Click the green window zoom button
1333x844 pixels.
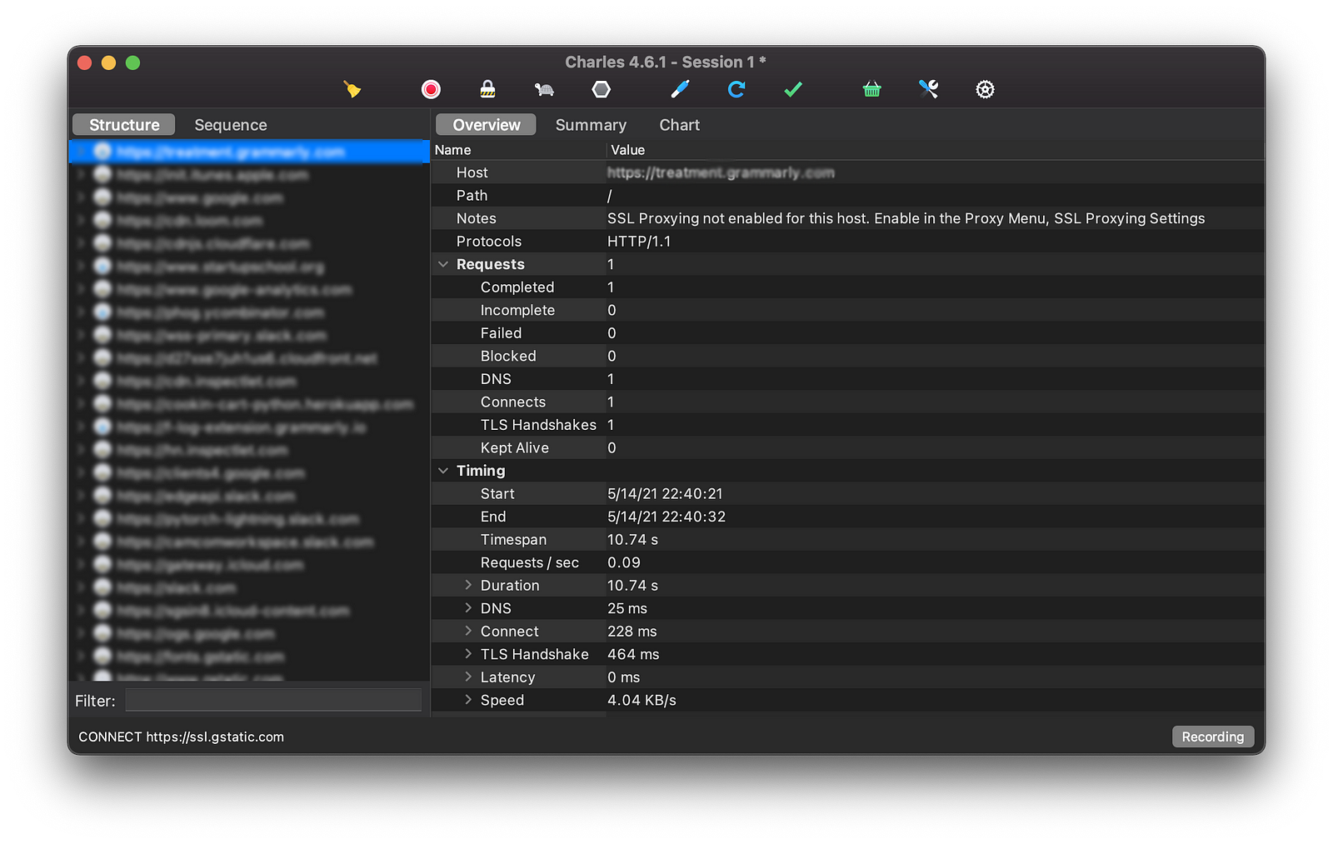[x=132, y=62]
